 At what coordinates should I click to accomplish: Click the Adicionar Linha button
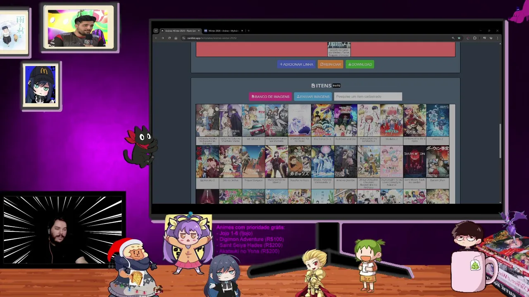[296, 64]
